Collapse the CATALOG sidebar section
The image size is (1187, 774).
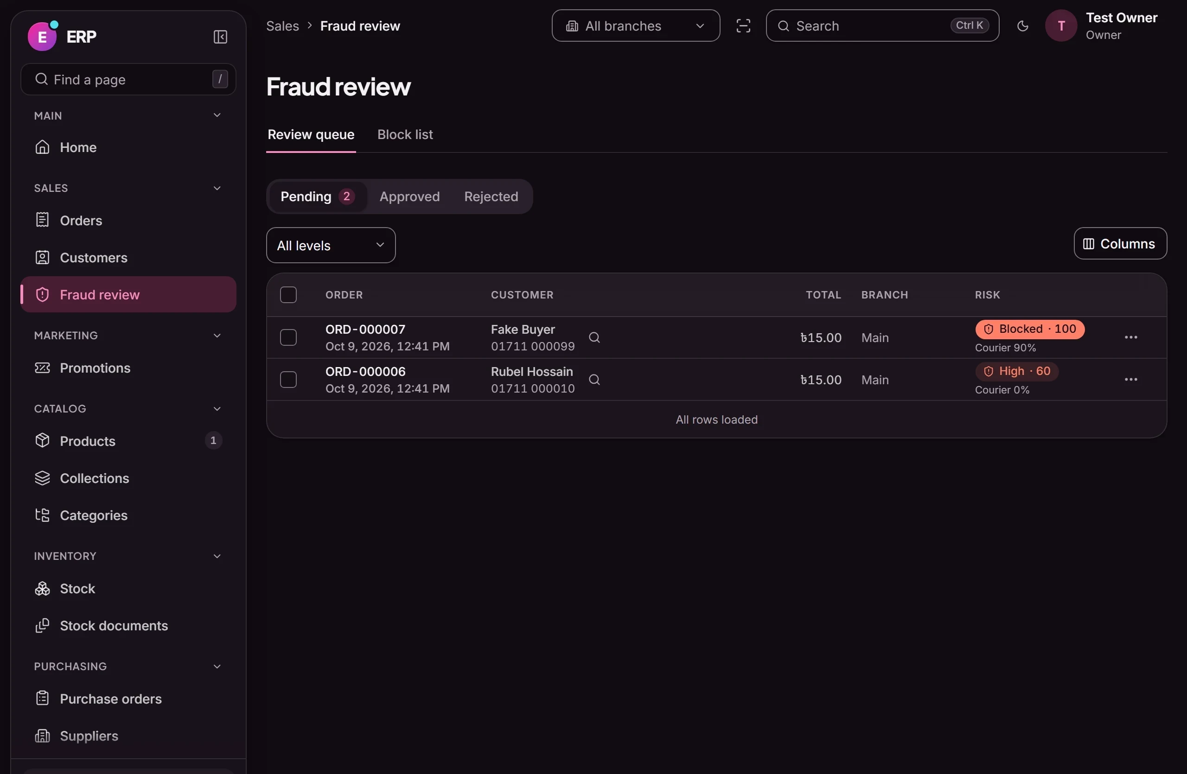(x=217, y=409)
